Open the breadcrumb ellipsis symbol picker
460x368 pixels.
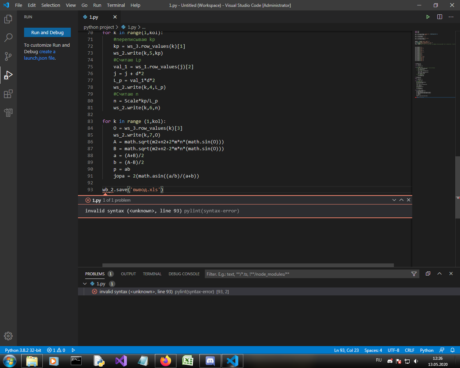[144, 27]
